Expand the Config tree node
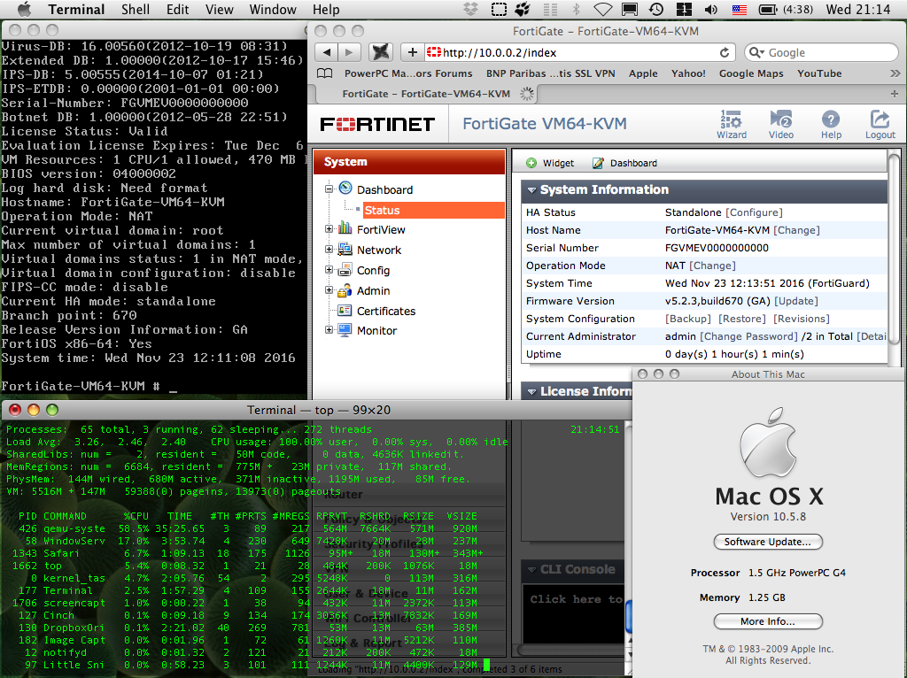This screenshot has height=678, width=907. [329, 269]
